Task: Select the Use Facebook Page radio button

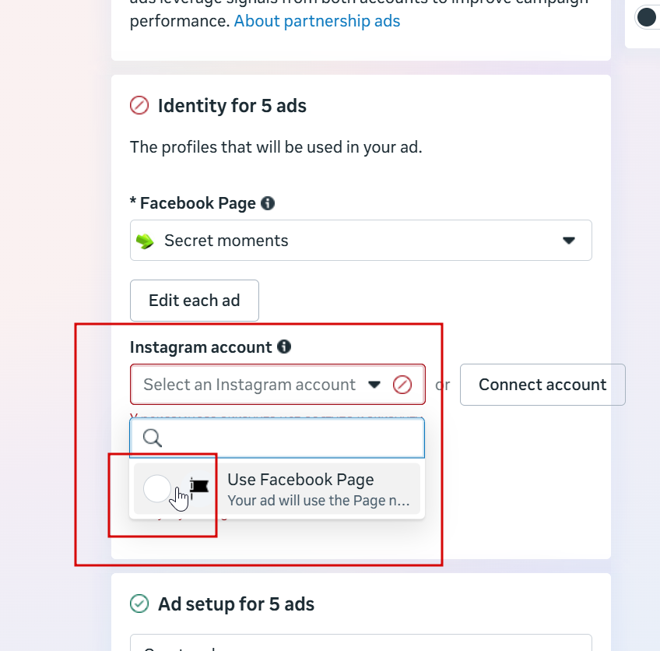Action: click(157, 488)
